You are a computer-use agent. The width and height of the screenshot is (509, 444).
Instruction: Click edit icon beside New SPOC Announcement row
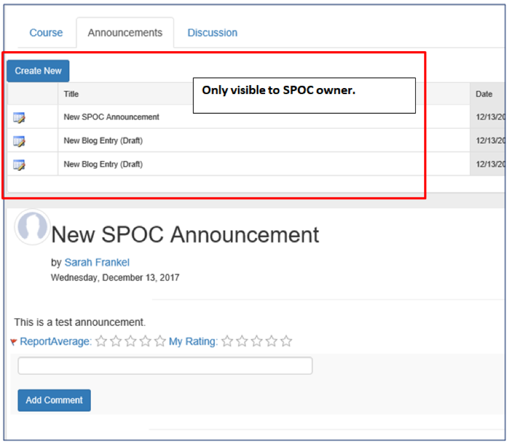tap(19, 117)
